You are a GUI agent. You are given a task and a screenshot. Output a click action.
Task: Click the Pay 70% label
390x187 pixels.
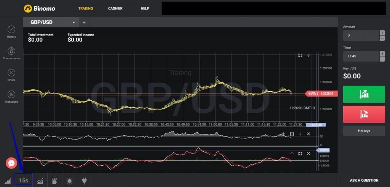(x=350, y=68)
